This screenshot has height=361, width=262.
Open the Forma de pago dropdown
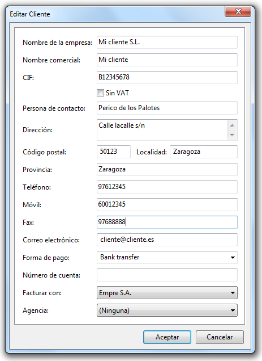[x=167, y=257]
